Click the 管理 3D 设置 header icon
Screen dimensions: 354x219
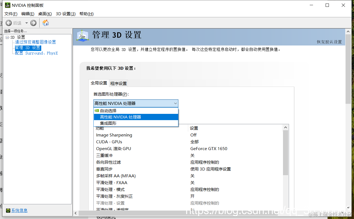point(82,36)
